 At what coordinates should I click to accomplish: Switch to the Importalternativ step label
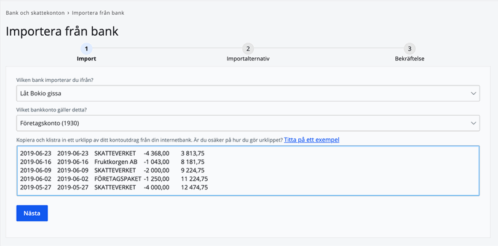tap(248, 59)
